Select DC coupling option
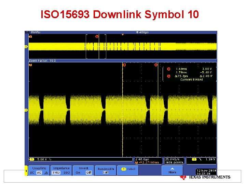This screenshot has width=246, height=185. point(32,173)
